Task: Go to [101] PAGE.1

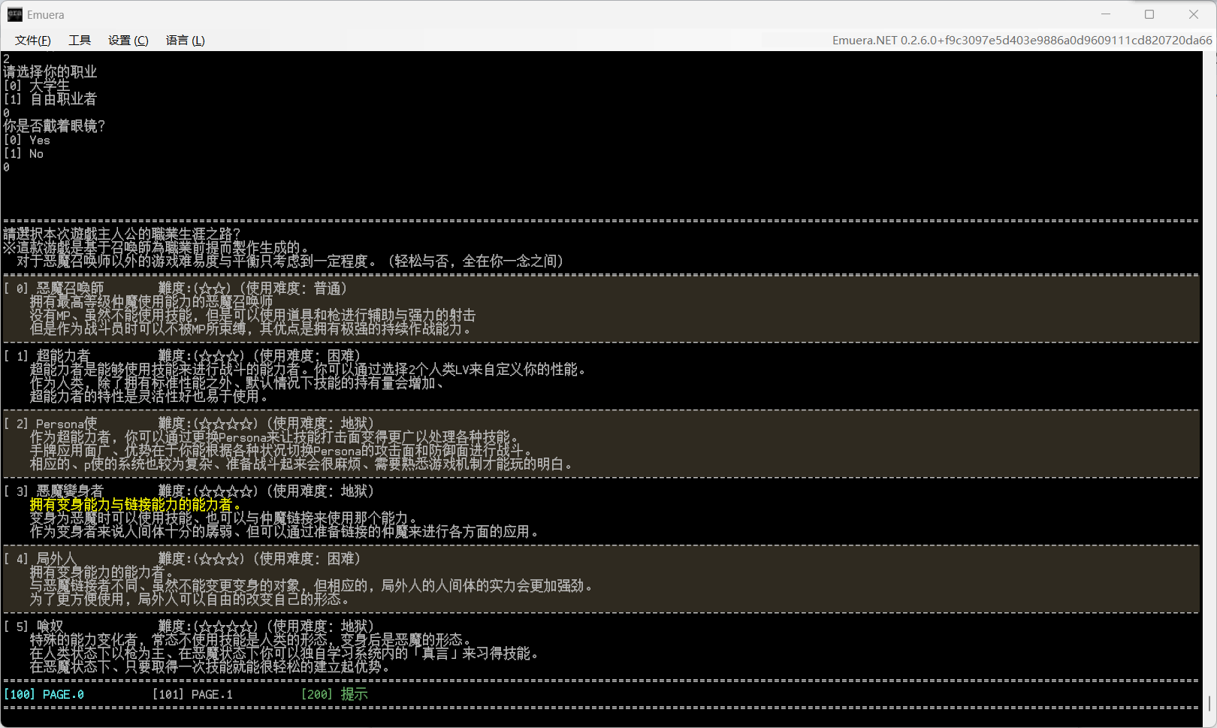Action: pos(192,695)
